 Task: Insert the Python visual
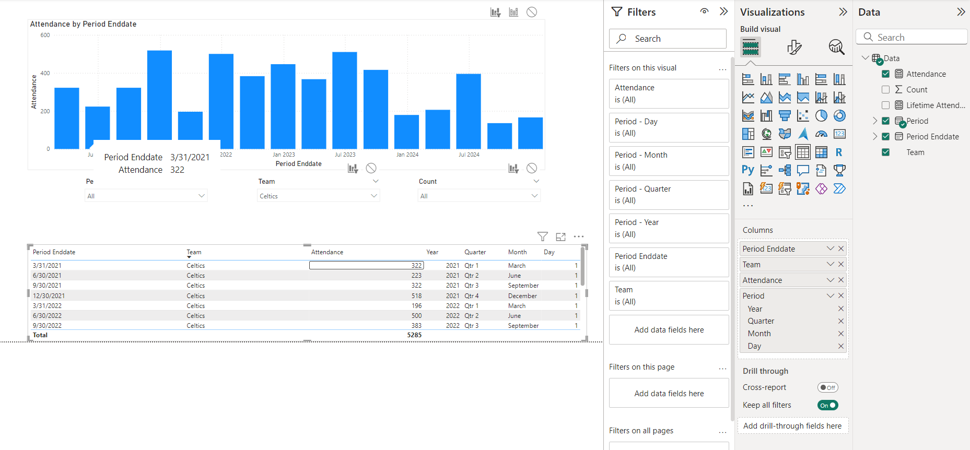coord(748,170)
